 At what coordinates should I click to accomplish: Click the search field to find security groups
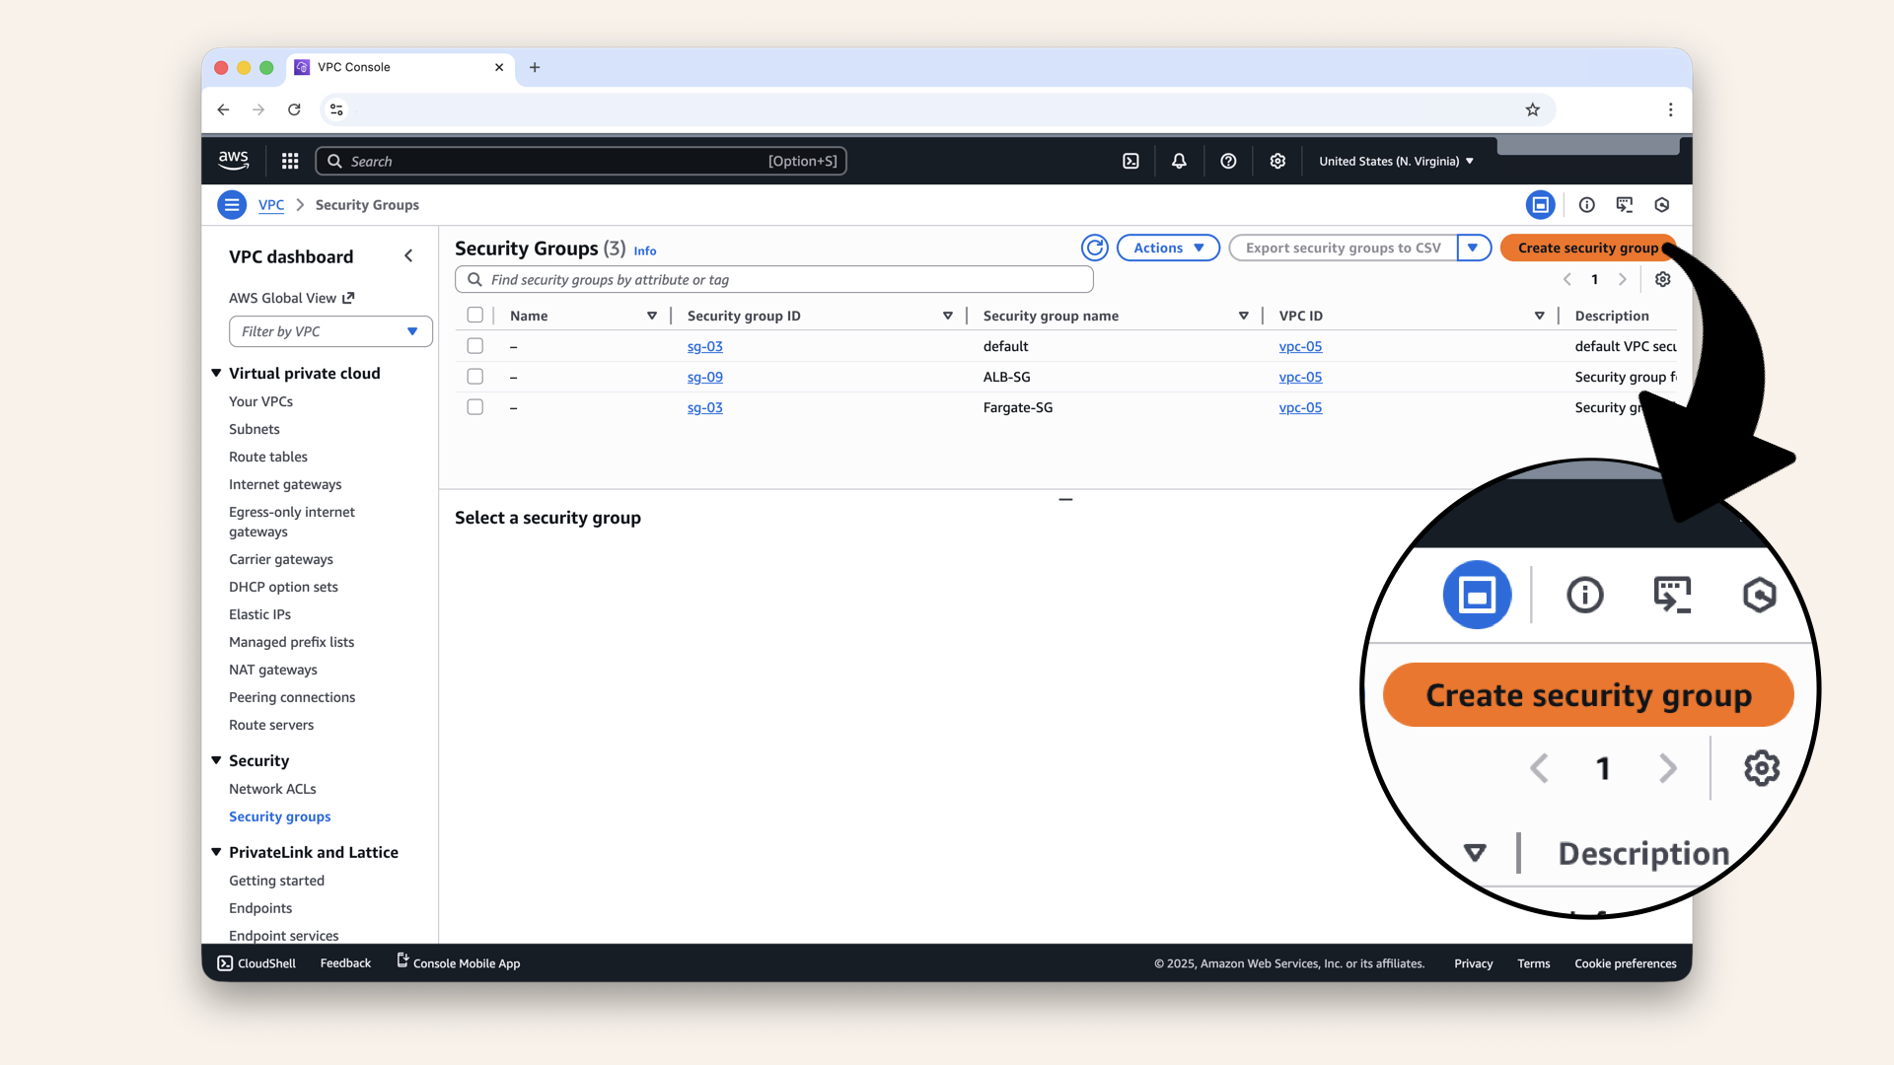click(774, 279)
